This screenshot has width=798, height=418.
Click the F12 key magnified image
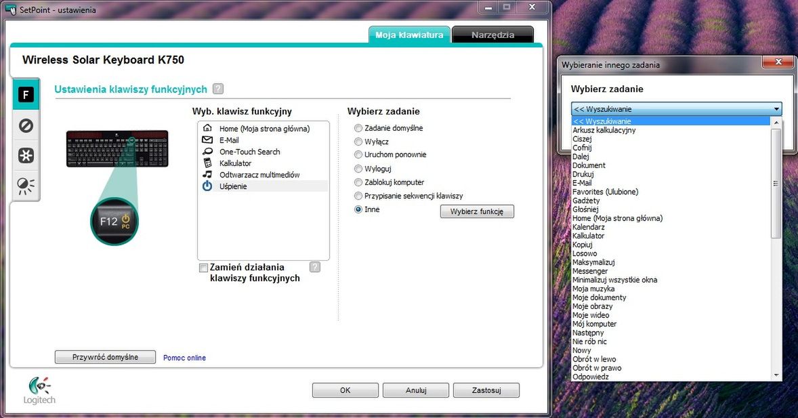(114, 221)
